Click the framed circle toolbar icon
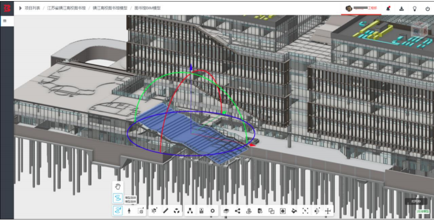The image size is (434, 220). click(282, 211)
